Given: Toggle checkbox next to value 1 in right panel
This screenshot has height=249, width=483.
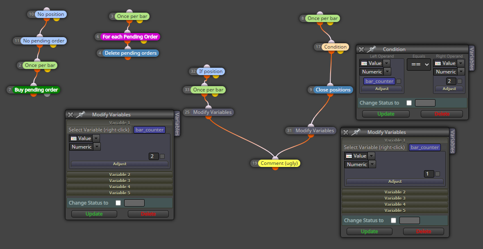Looking at the screenshot, I should 438,174.
